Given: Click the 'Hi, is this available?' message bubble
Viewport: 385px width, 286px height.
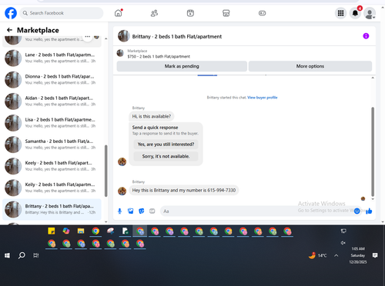Looking at the screenshot, I should [x=152, y=116].
